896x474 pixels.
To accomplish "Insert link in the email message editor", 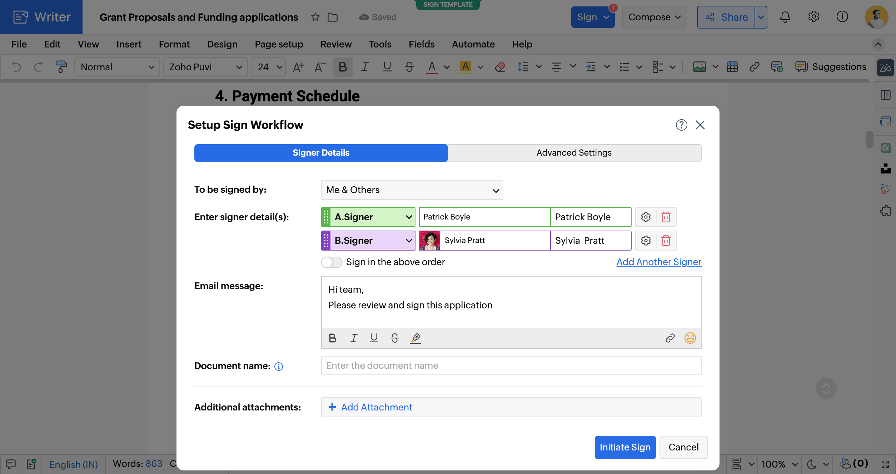I will [670, 338].
